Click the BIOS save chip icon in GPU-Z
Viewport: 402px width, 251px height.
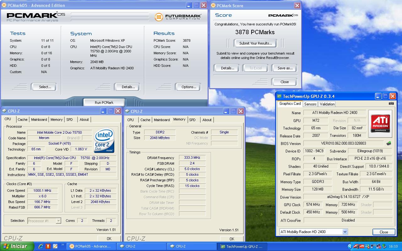tap(389, 143)
